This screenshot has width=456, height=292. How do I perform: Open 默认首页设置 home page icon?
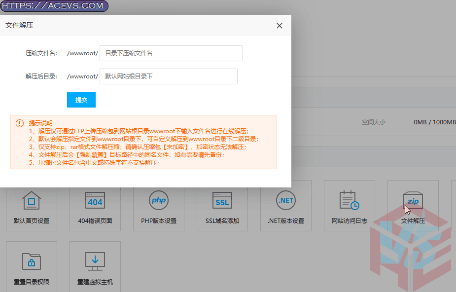(x=32, y=200)
